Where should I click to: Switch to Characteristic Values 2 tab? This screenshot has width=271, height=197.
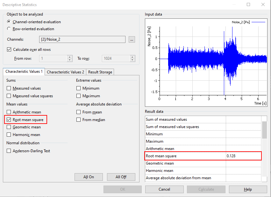(66, 72)
